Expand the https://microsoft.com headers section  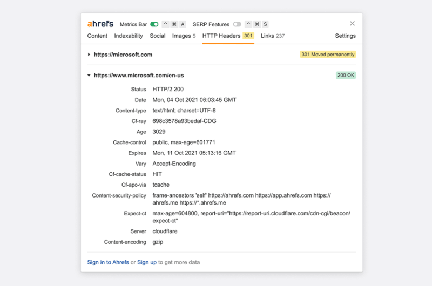pos(89,55)
